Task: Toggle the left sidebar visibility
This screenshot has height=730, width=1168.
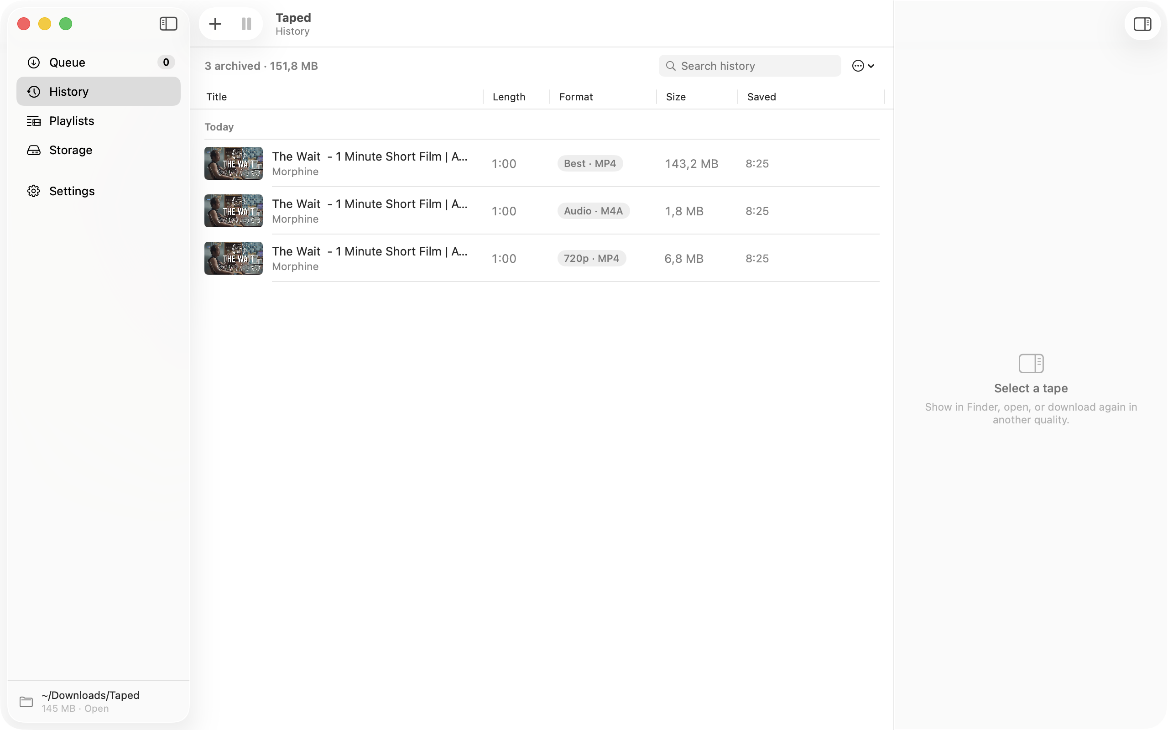Action: click(168, 24)
